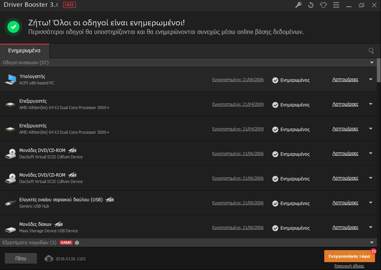Click the Mass Storage disk drive icon
The image size is (381, 270).
click(x=10, y=229)
